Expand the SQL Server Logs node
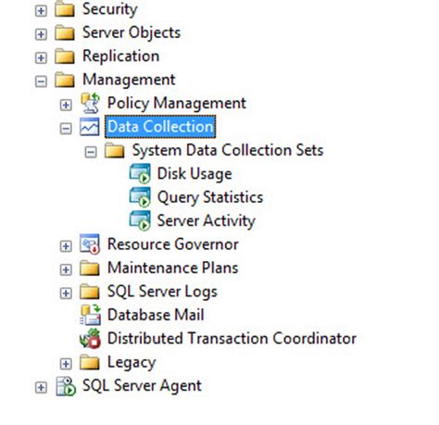 point(66,294)
